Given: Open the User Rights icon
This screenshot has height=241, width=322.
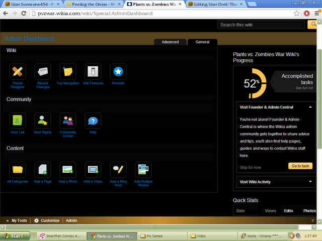Looking at the screenshot, I should (x=43, y=120).
